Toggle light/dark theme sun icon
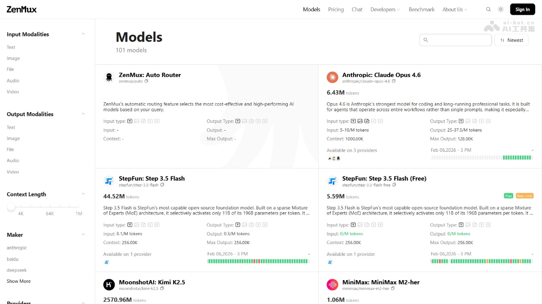This screenshot has width=542, height=304. tap(500, 9)
